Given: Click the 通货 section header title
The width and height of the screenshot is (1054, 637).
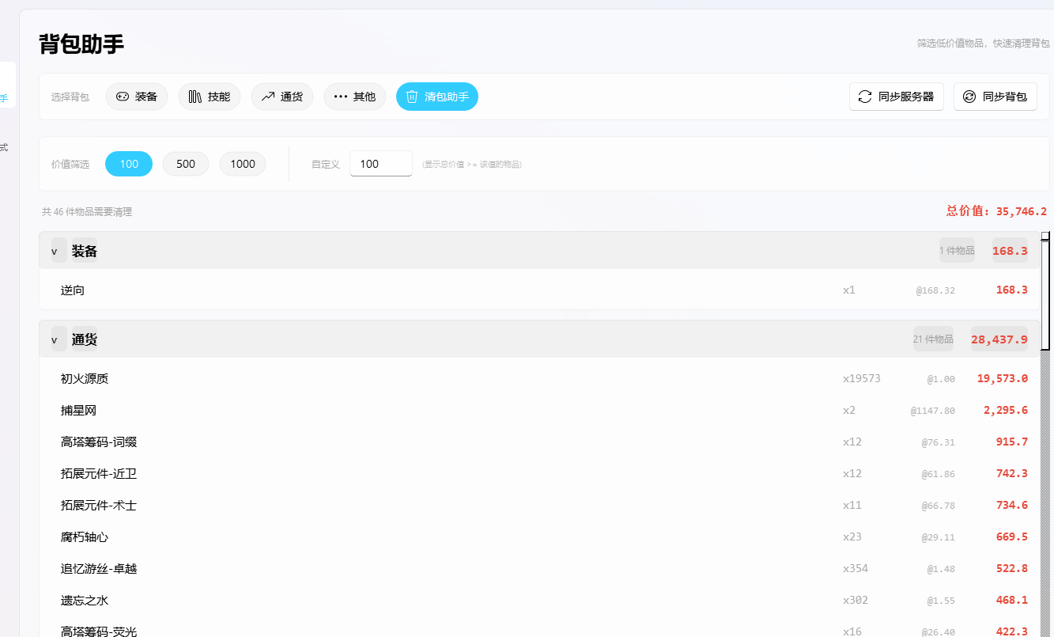Looking at the screenshot, I should coord(85,339).
